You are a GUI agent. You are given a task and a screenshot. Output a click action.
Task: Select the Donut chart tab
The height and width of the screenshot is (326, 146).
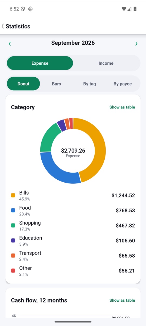(24, 84)
